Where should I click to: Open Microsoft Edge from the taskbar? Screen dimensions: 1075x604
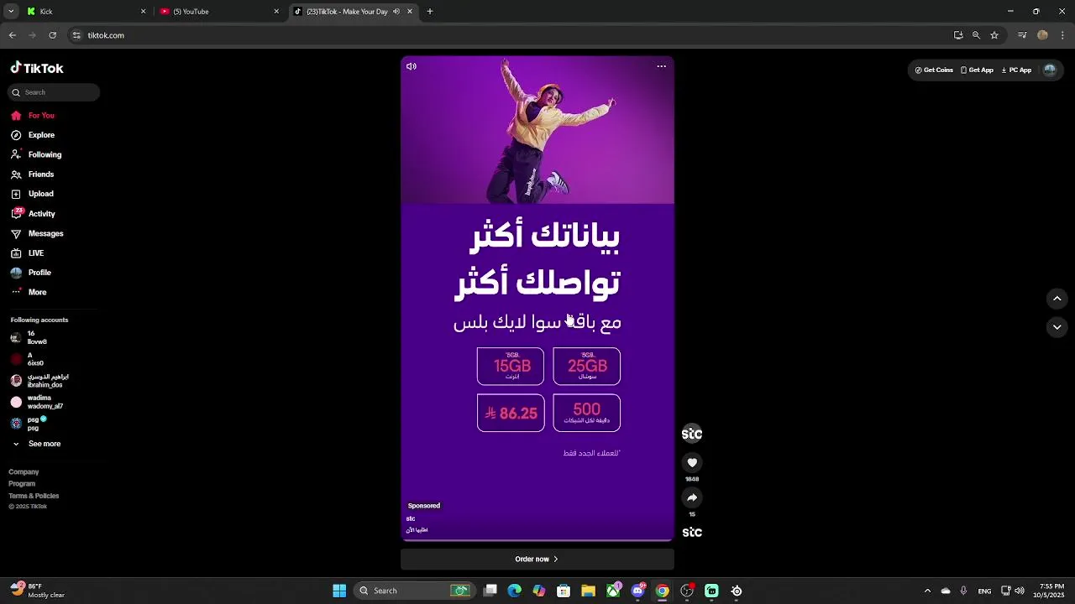pos(515,591)
